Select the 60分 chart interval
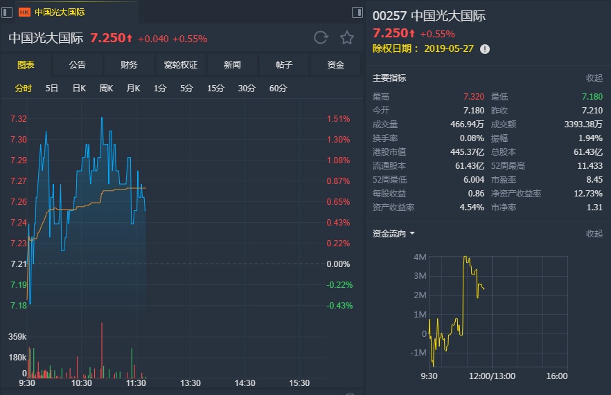This screenshot has width=611, height=395. coord(278,89)
